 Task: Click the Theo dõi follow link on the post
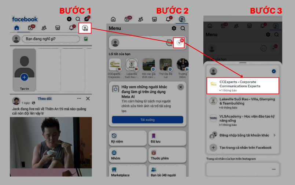[44, 99]
